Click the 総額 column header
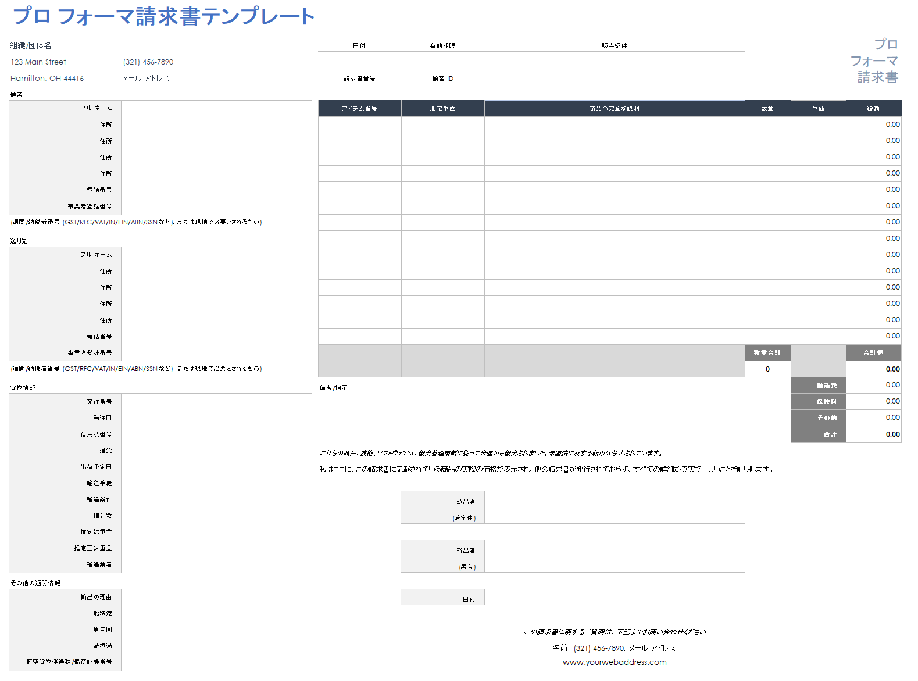This screenshot has height=681, width=918. [x=873, y=108]
